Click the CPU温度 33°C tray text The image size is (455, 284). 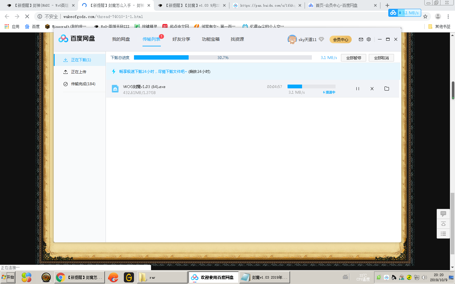pyautogui.click(x=363, y=277)
